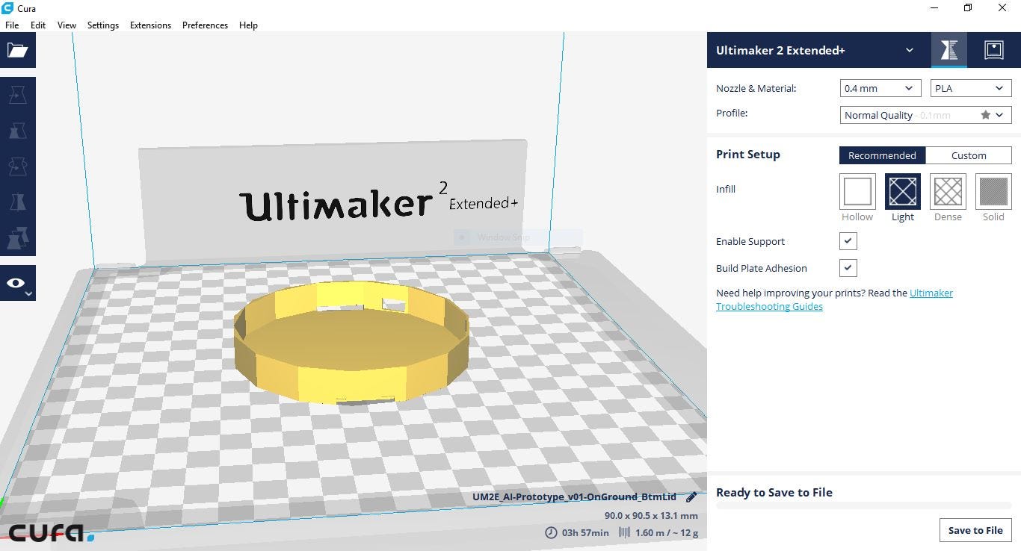Toggle Build Plate Adhesion checkbox
This screenshot has width=1021, height=551.
point(848,268)
